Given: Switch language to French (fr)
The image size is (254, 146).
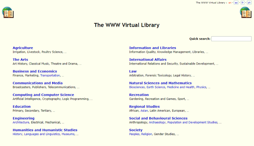Looking at the screenshot, I should pos(242,3).
